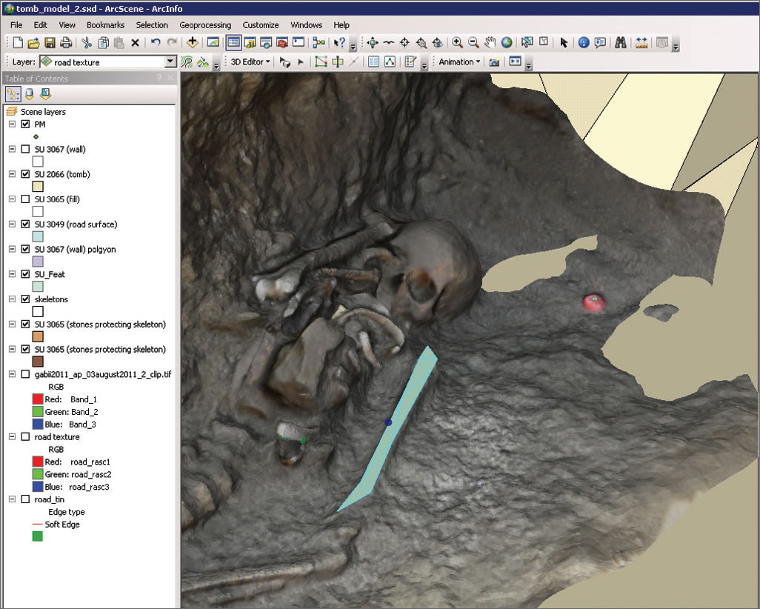Open the Geoprocessing menu

[x=205, y=25]
